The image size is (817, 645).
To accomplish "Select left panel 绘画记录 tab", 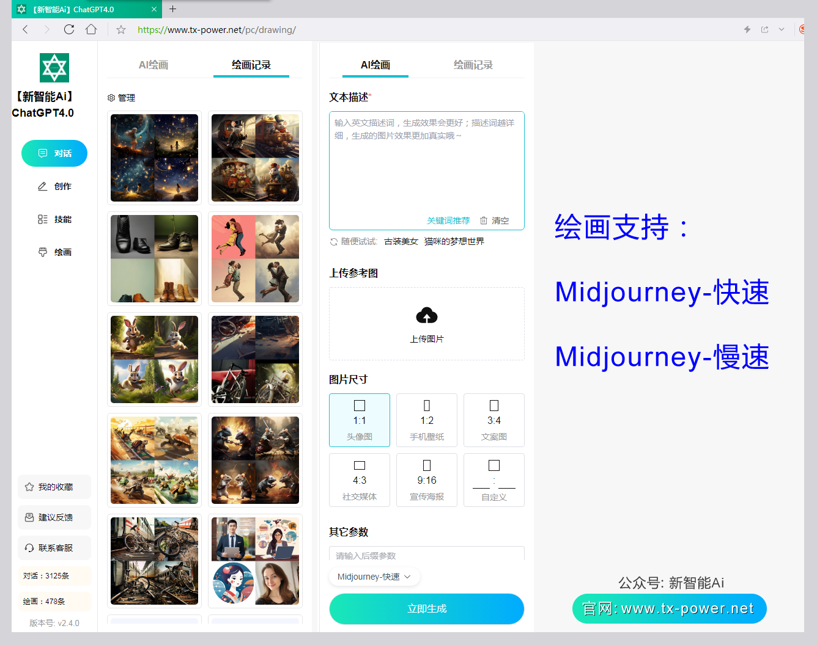I will [x=251, y=65].
